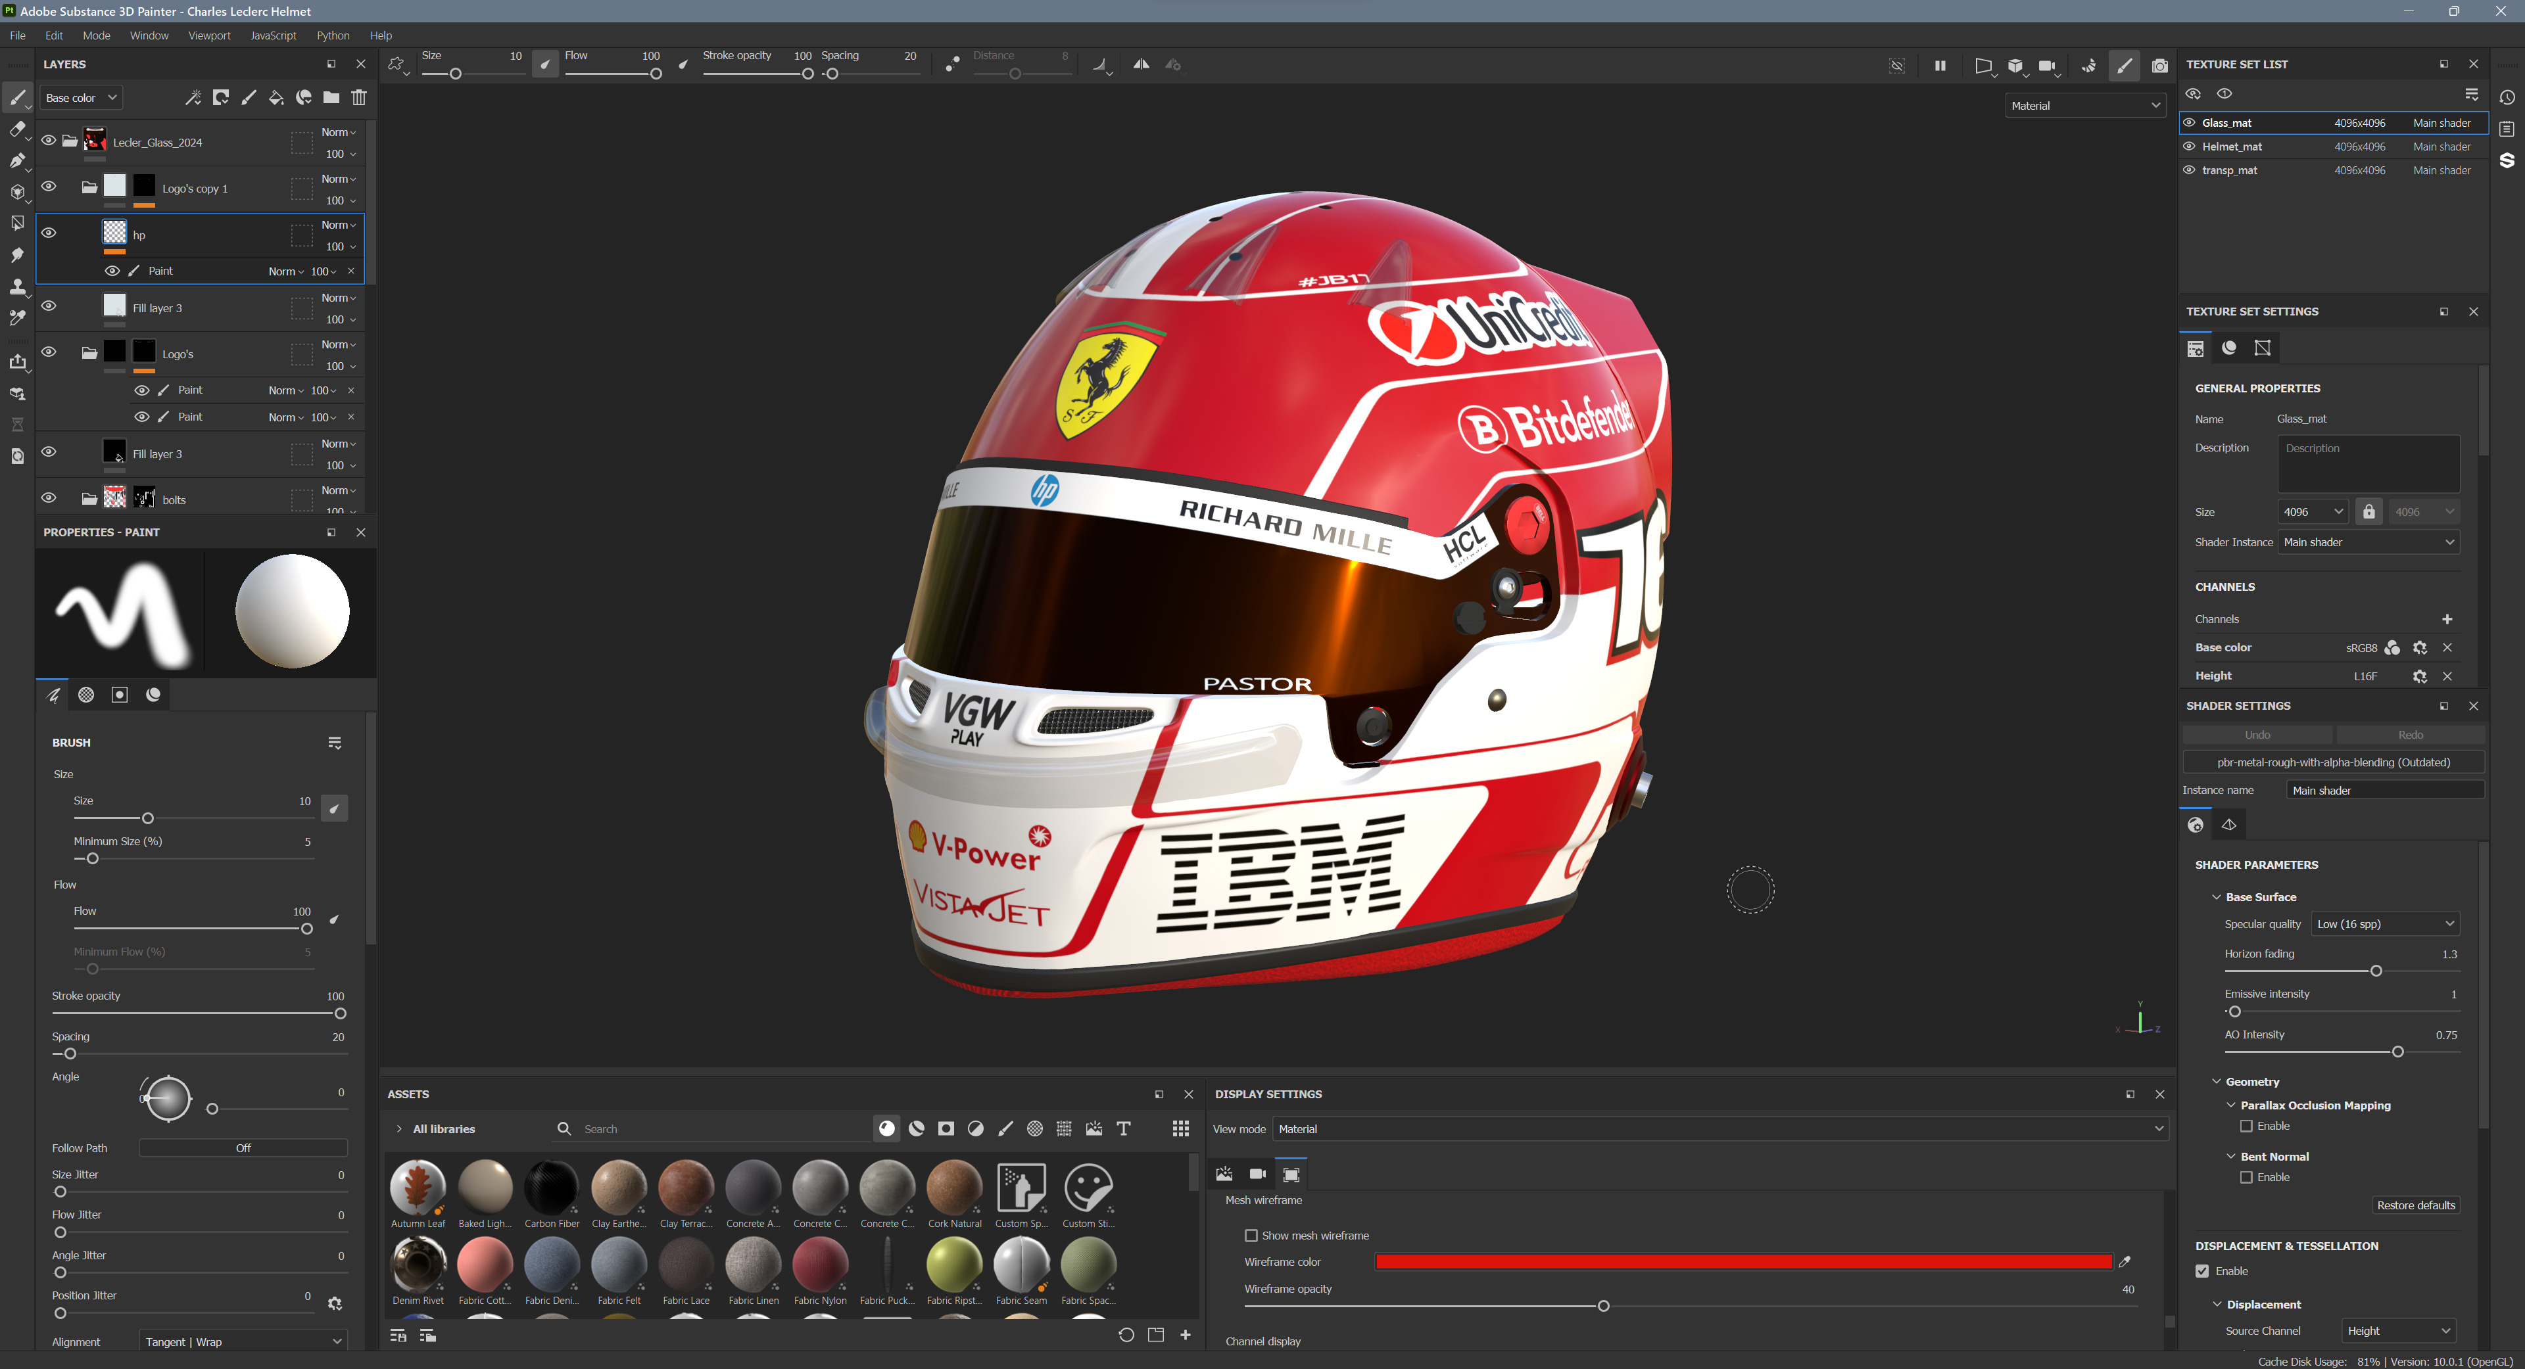Open Specular quality dropdown
This screenshot has width=2525, height=1369.
coord(2385,923)
